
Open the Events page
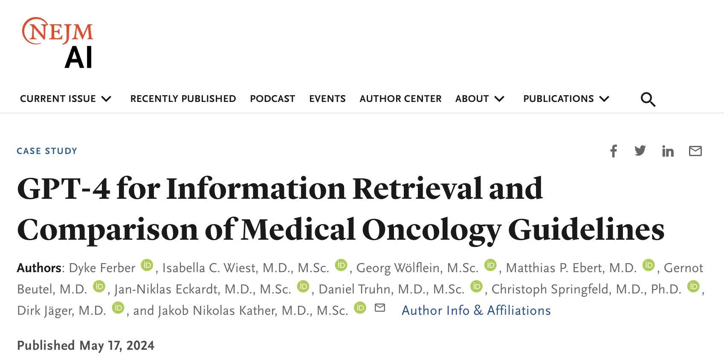[327, 99]
